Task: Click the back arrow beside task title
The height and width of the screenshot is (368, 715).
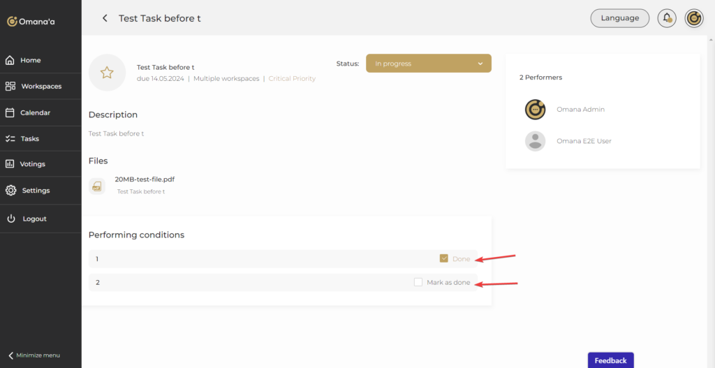Action: click(105, 18)
